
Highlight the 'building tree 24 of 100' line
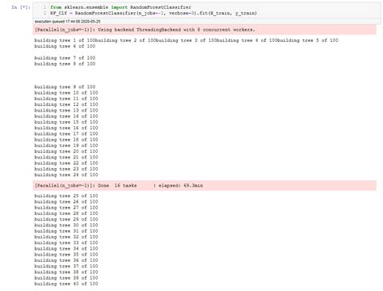[x=66, y=175]
